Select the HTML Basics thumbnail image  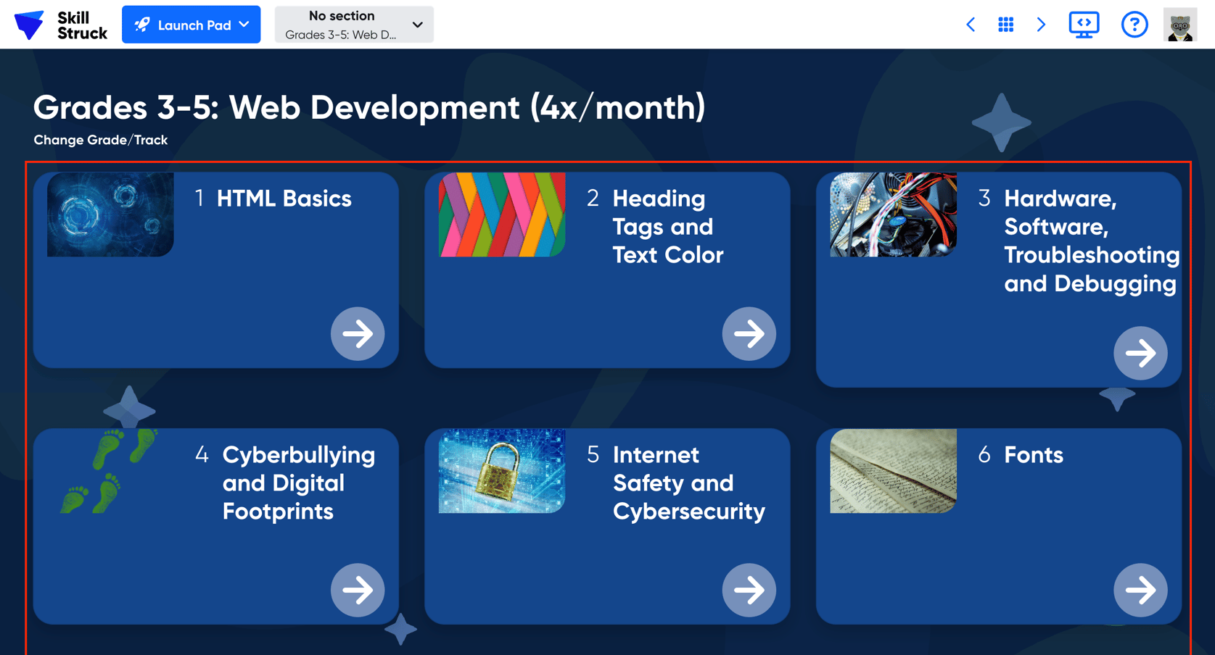coord(110,214)
